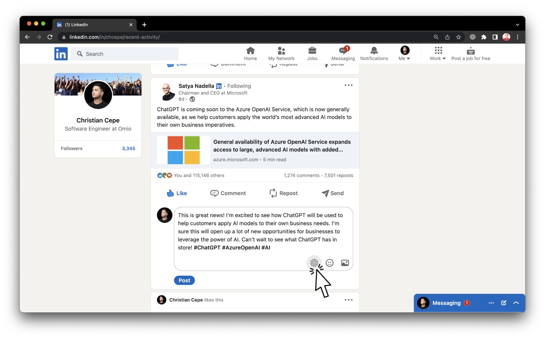
Task: Click the LinkedIn logo
Action: [x=61, y=54]
